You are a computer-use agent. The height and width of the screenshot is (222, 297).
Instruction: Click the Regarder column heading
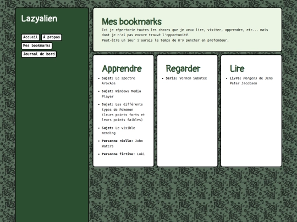183,69
